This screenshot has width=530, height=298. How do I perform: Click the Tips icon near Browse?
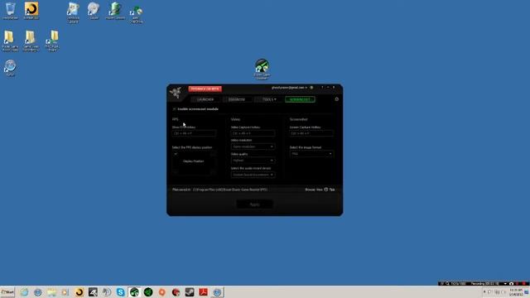click(x=326, y=190)
